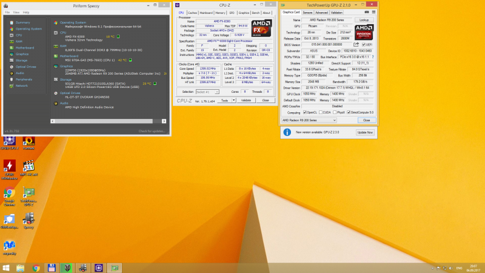
Task: Click the Network icon in Speccy sidebar
Action: tap(12, 86)
